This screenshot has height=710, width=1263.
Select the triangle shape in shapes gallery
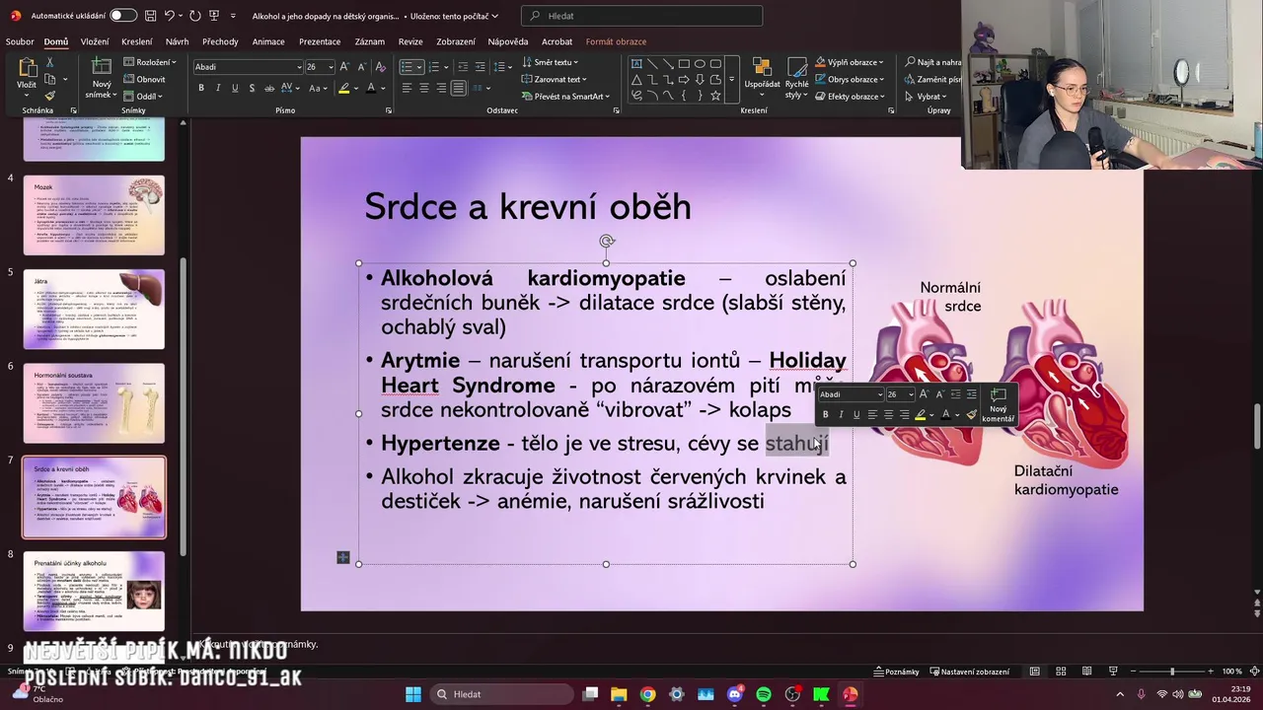pos(636,79)
